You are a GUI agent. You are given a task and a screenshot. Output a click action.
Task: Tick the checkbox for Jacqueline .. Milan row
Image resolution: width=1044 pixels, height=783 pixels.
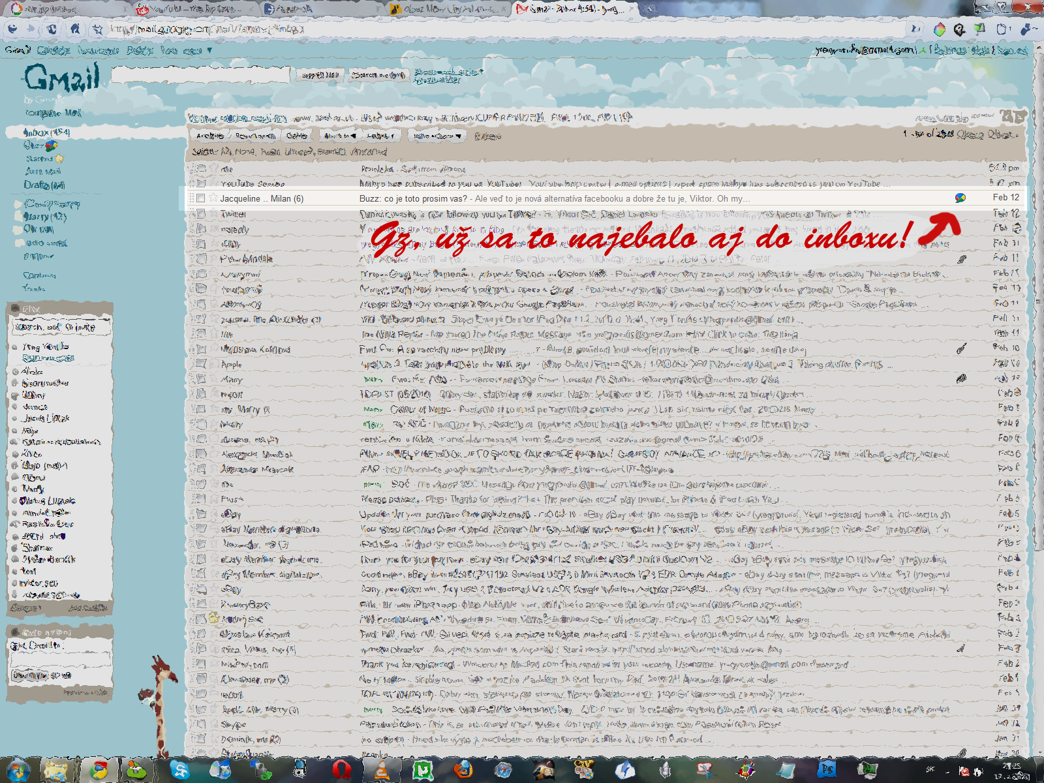(x=201, y=198)
